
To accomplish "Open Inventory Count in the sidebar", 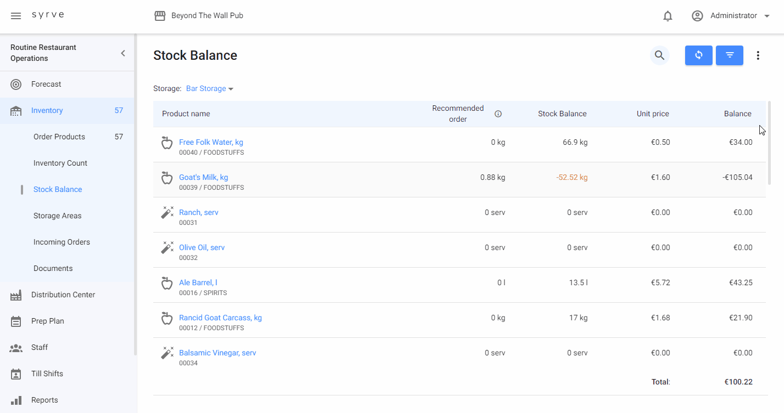I will pyautogui.click(x=60, y=163).
